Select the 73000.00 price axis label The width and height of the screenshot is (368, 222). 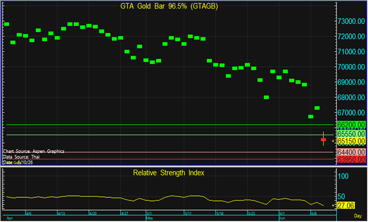click(x=351, y=21)
